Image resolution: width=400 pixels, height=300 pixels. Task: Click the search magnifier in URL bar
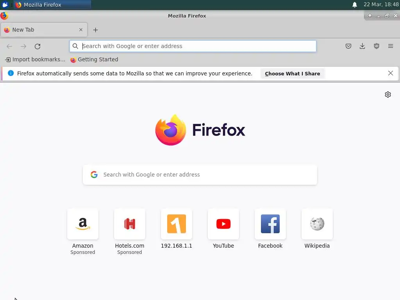pyautogui.click(x=75, y=46)
